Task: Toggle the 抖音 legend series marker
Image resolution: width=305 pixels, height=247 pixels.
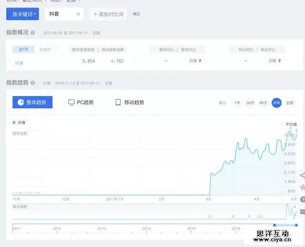Action: [x=13, y=123]
